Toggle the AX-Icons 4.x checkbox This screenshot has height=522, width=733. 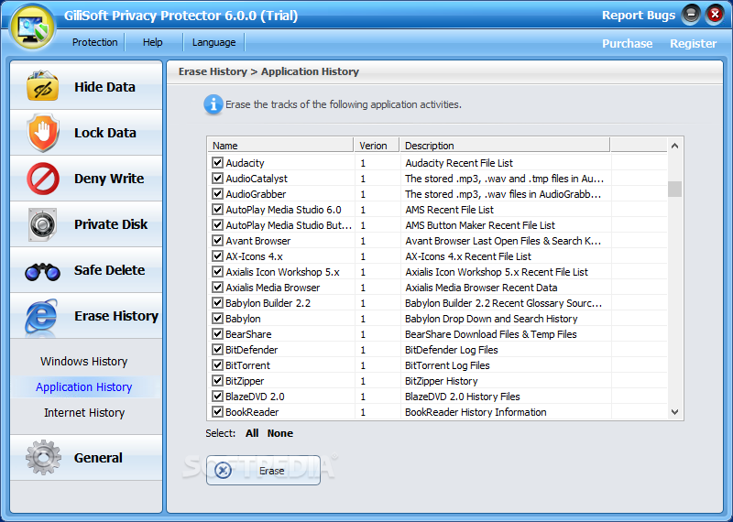217,256
